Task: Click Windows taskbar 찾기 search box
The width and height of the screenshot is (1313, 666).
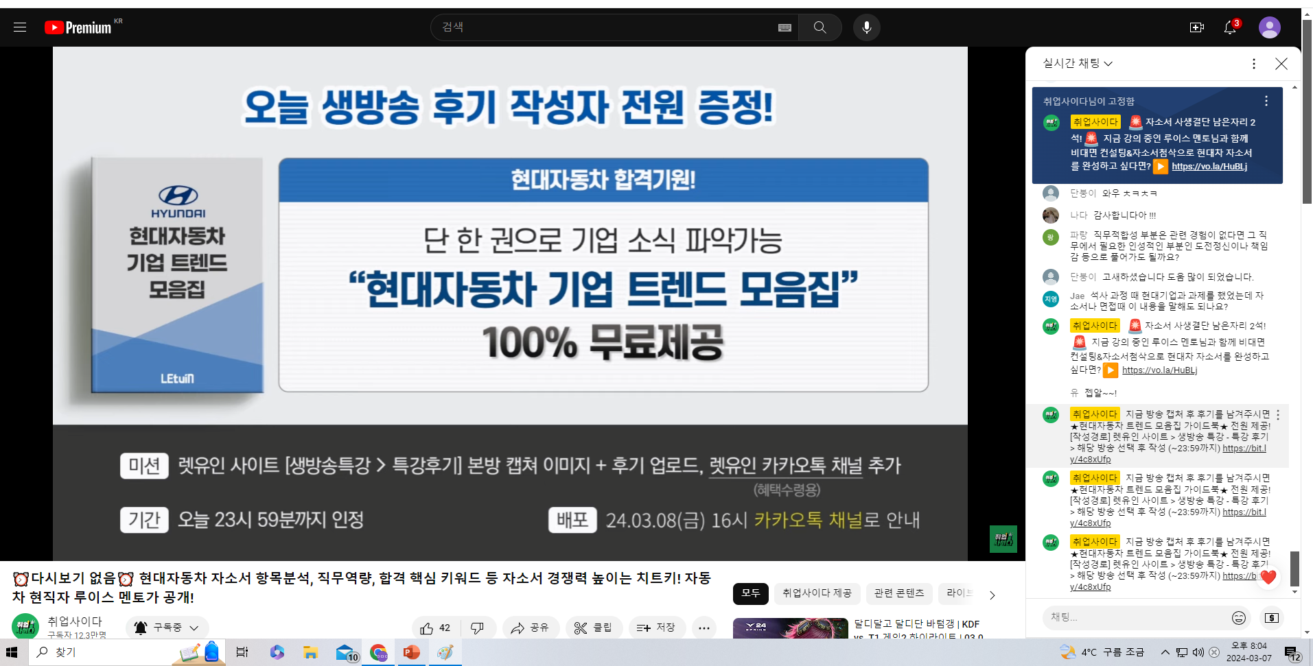Action: [x=127, y=652]
